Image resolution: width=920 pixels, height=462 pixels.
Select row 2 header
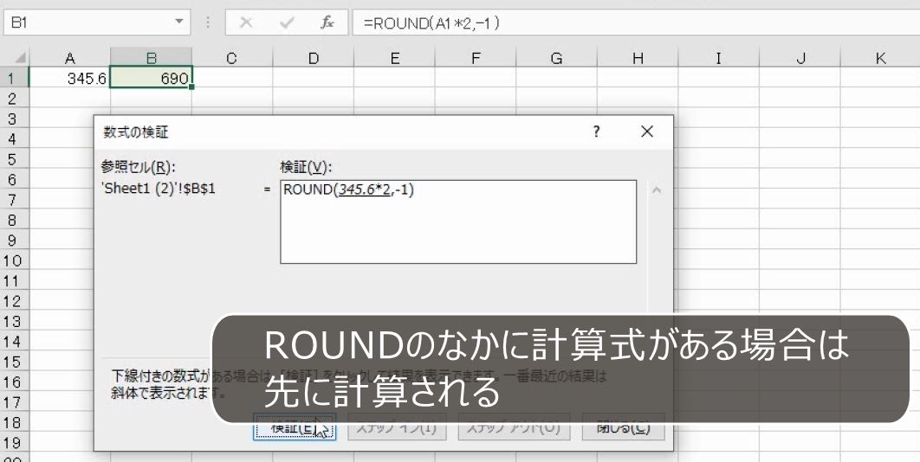[x=14, y=99]
